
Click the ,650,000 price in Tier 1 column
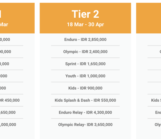tap(8, 113)
